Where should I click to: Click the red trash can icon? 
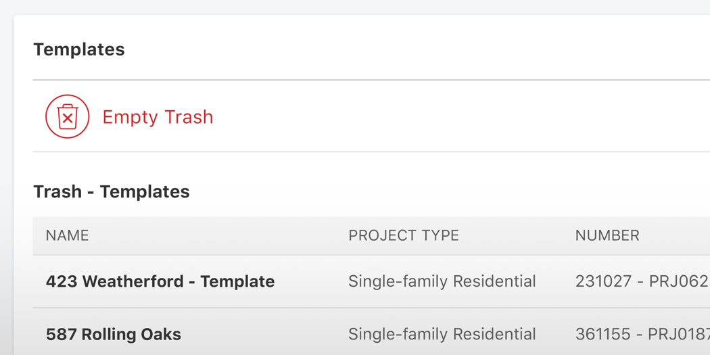(x=68, y=116)
